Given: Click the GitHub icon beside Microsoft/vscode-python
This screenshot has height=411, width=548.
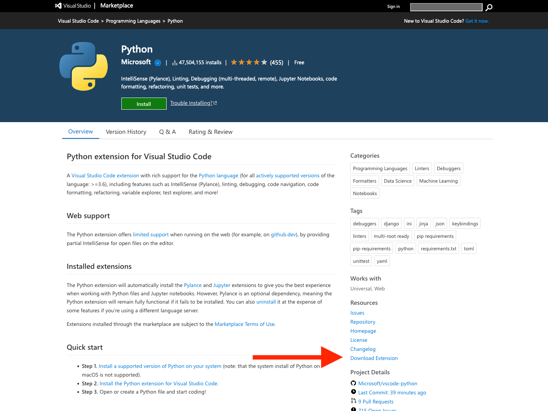Looking at the screenshot, I should pyautogui.click(x=353, y=383).
